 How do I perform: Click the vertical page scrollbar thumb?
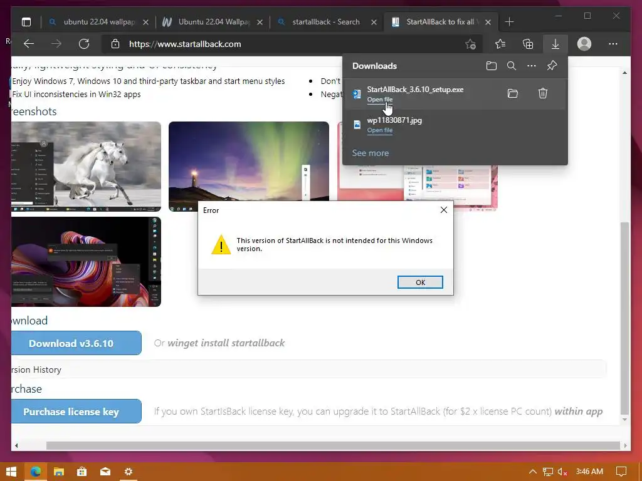pyautogui.click(x=624, y=318)
